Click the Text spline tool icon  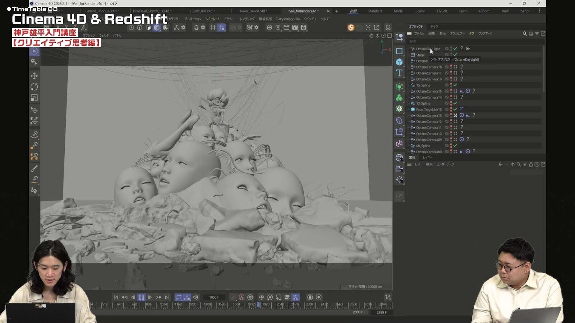[399, 73]
